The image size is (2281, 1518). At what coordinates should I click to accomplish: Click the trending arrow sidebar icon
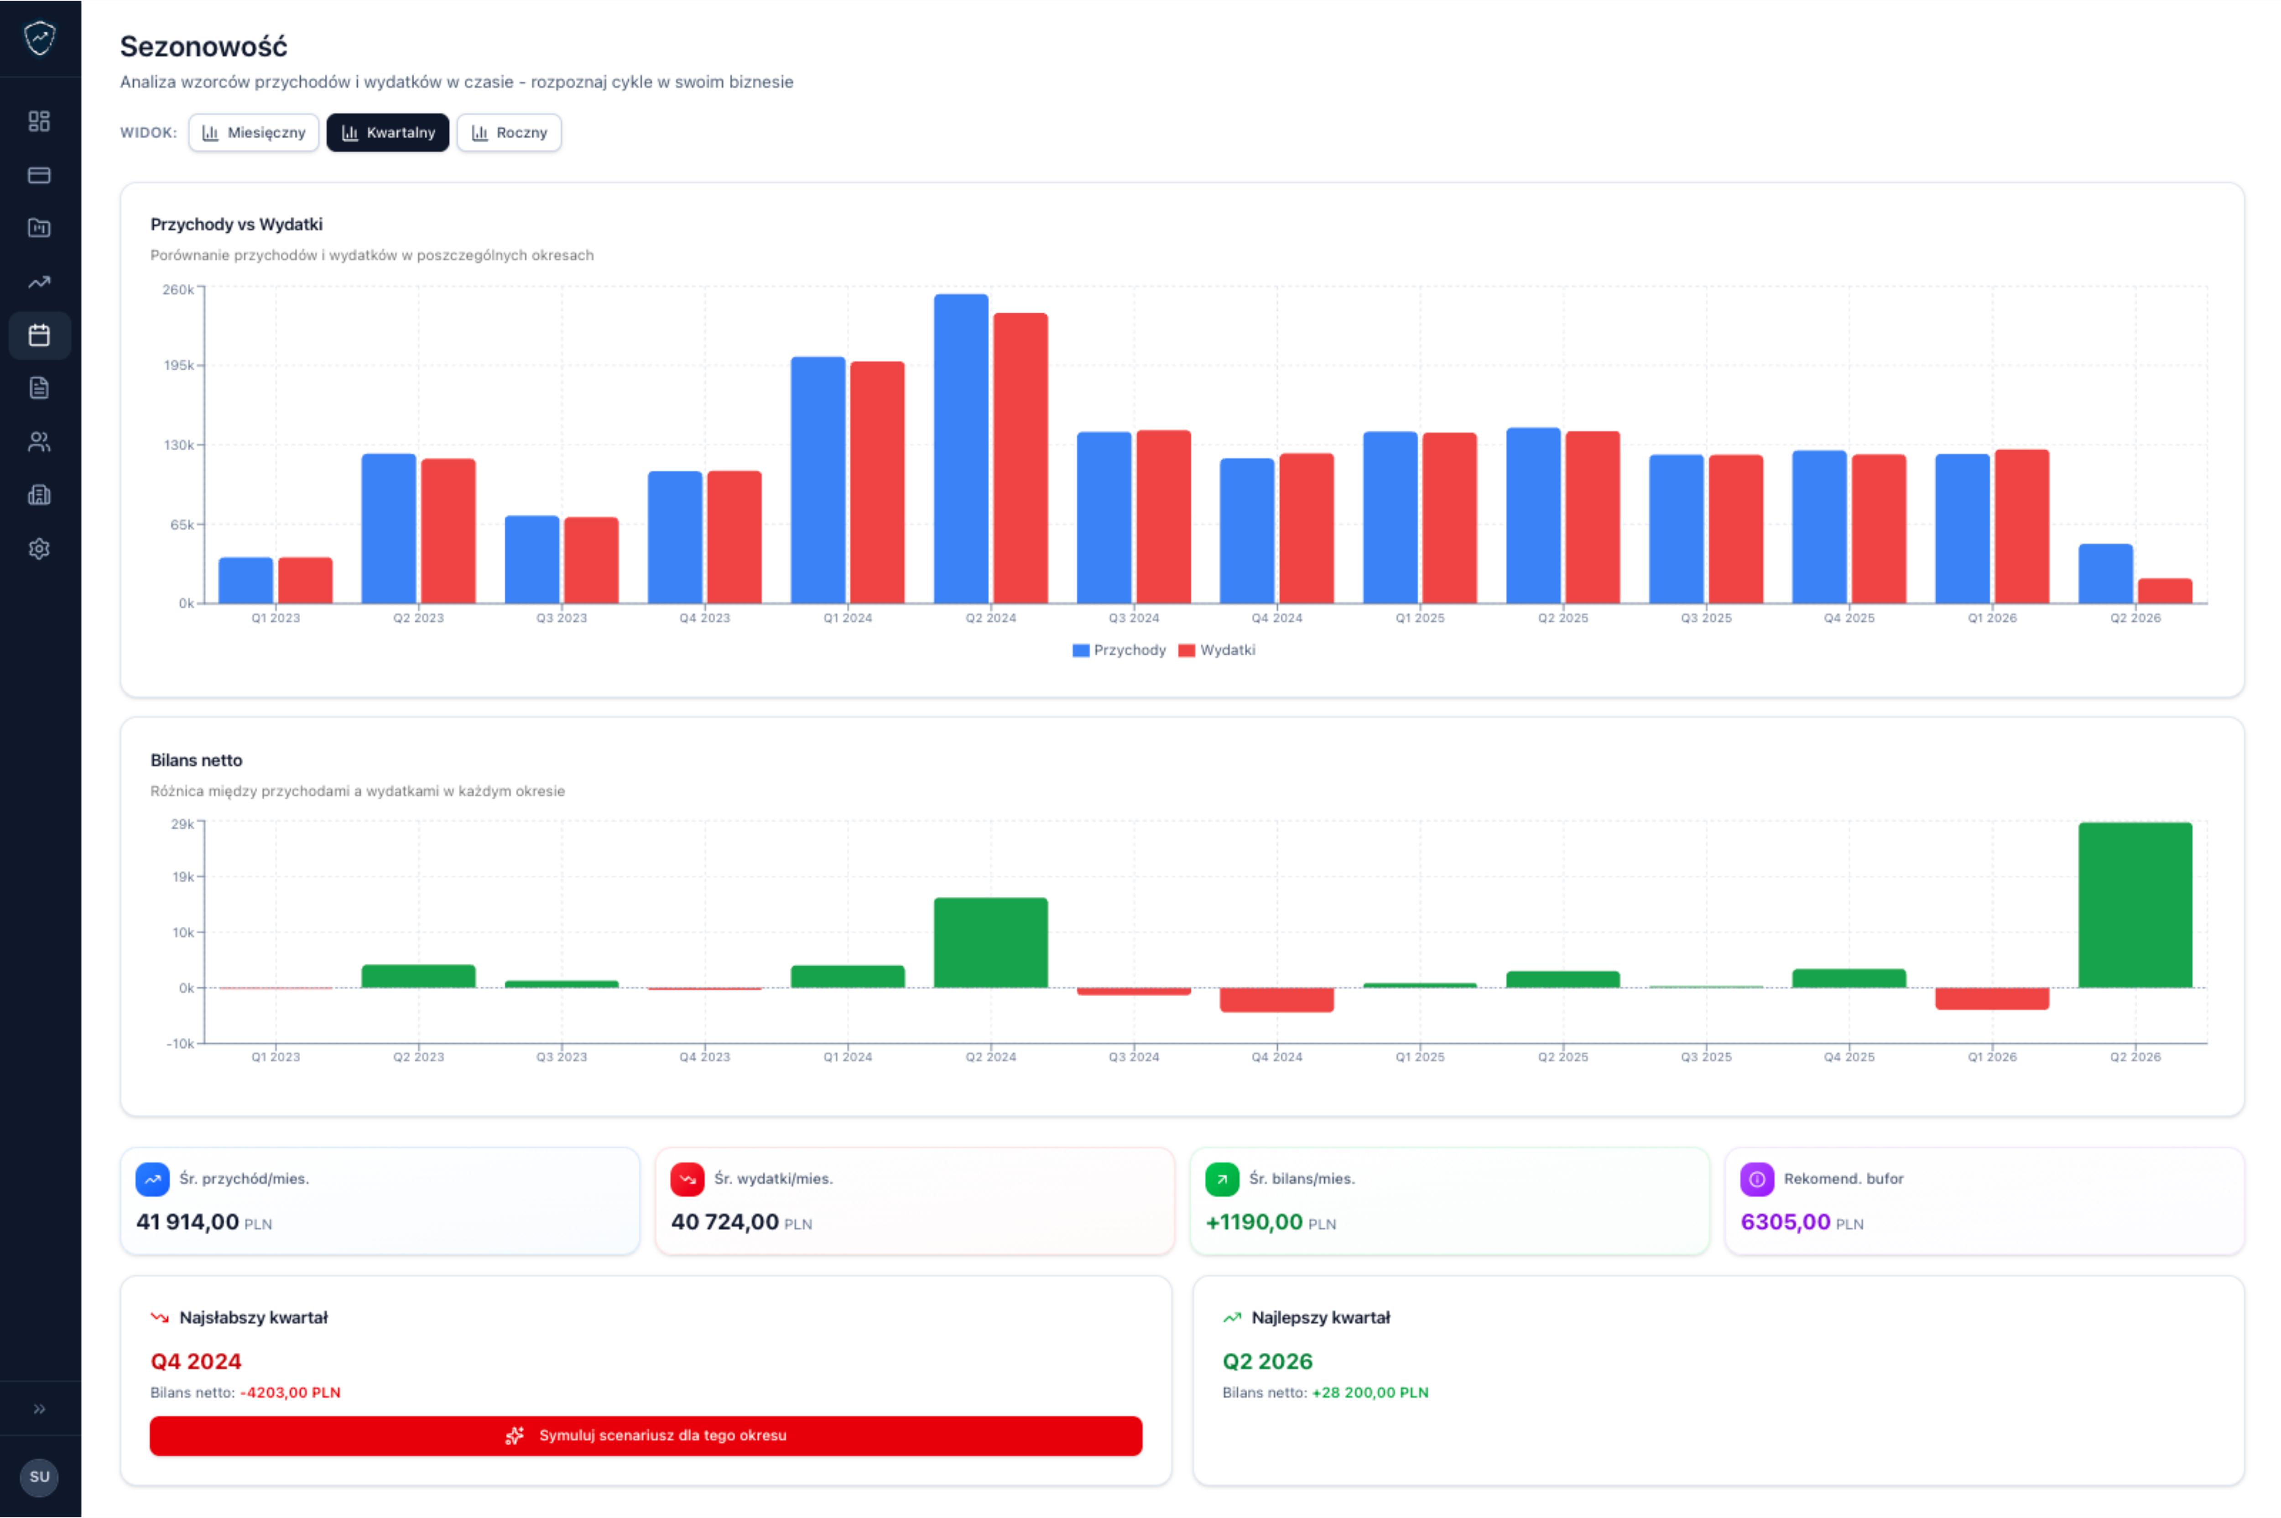39,283
